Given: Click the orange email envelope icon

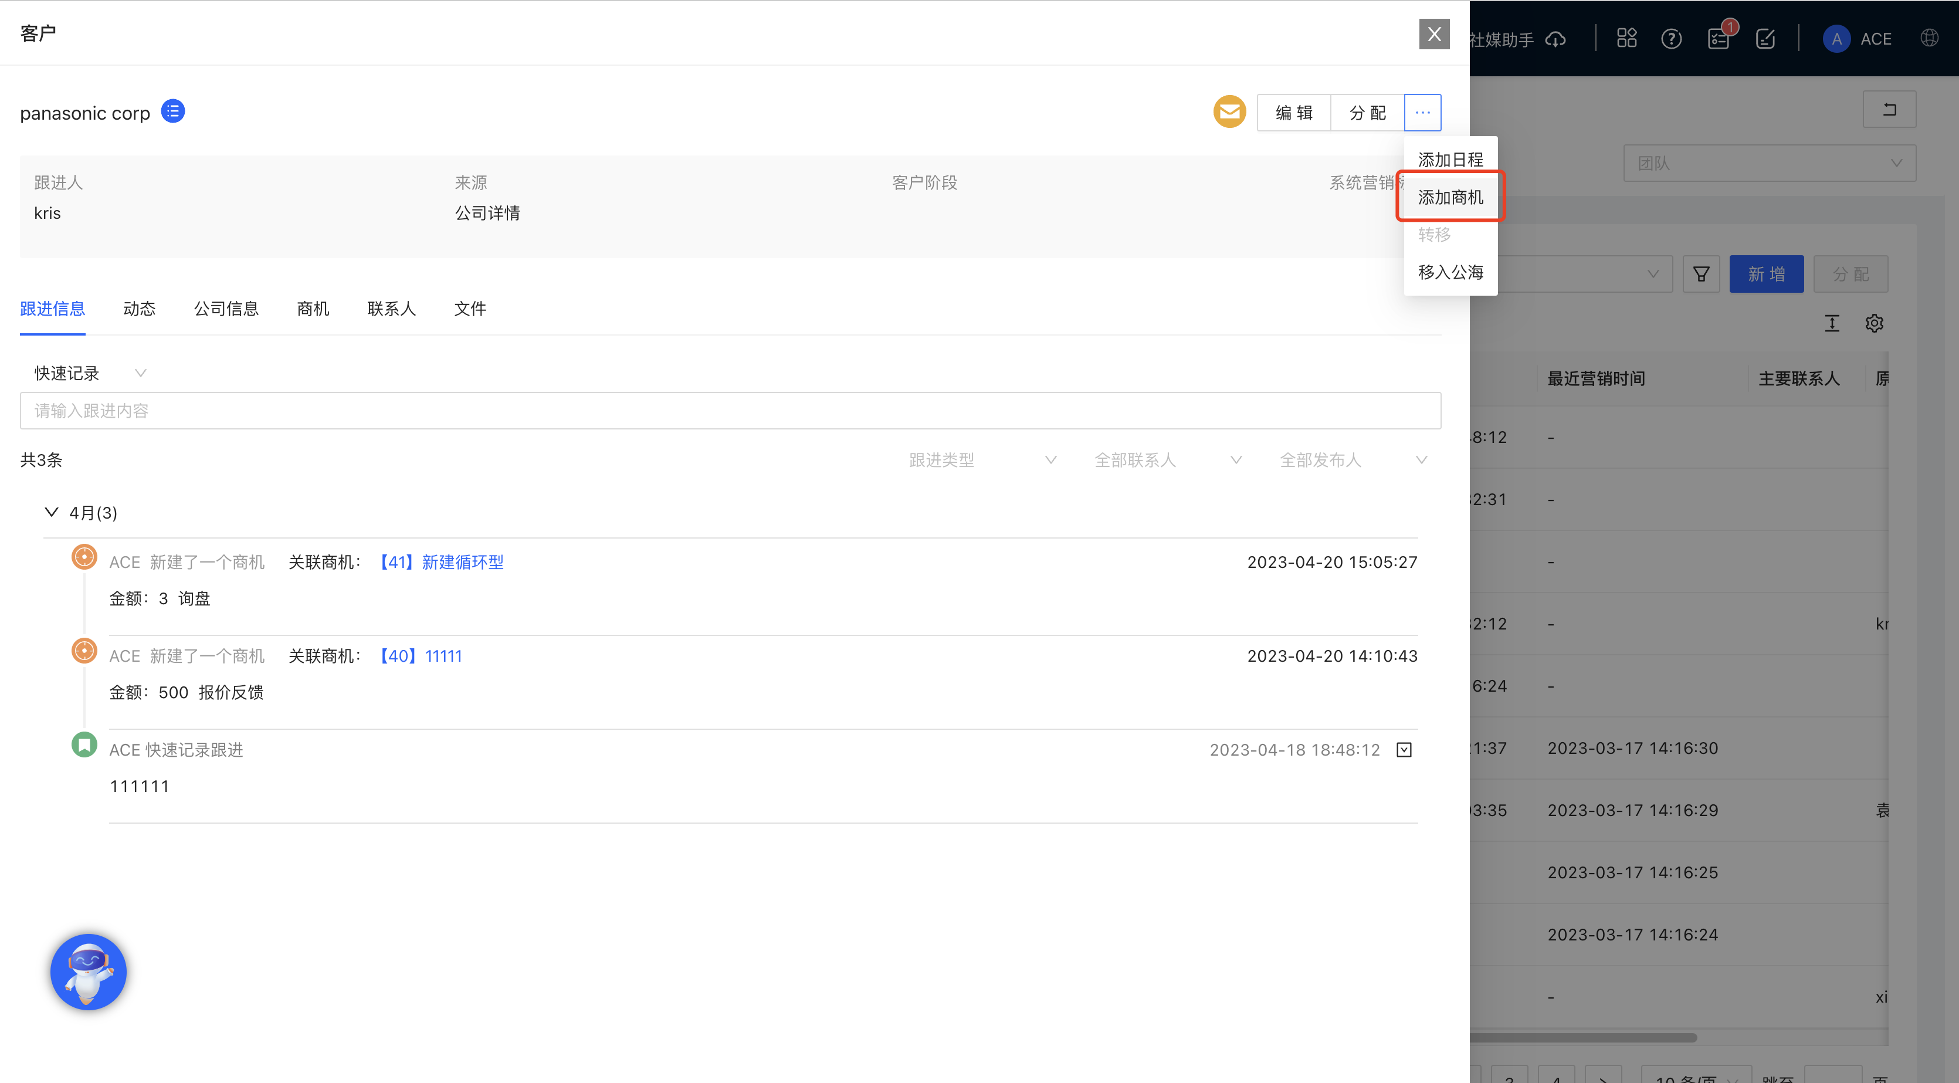Looking at the screenshot, I should (x=1229, y=113).
